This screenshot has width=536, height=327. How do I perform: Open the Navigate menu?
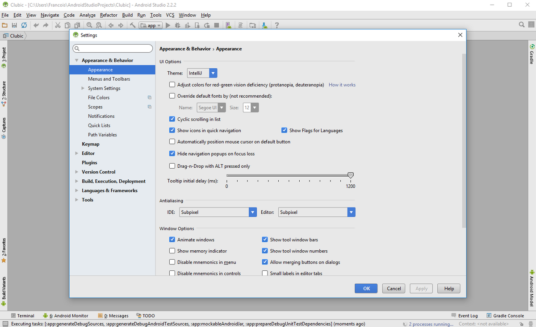[x=50, y=15]
